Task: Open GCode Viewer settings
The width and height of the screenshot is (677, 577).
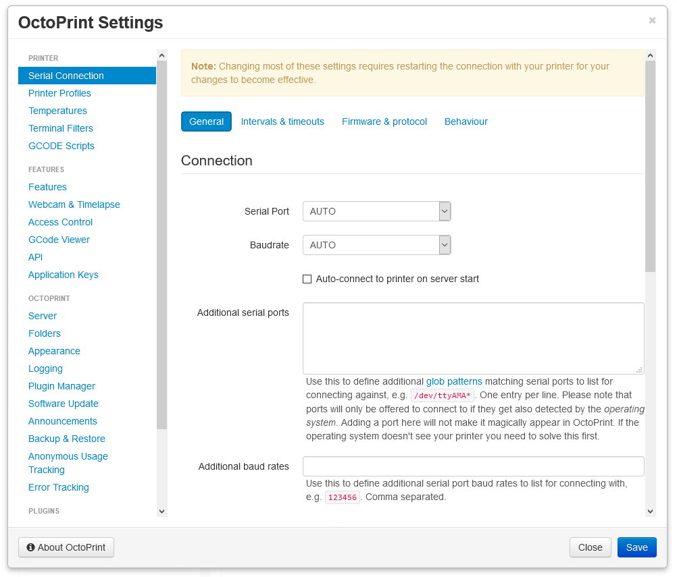Action: point(59,240)
